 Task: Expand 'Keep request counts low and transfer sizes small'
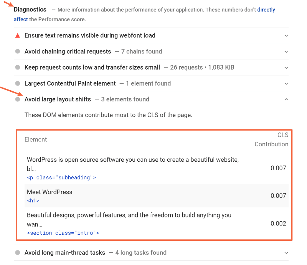point(286,67)
